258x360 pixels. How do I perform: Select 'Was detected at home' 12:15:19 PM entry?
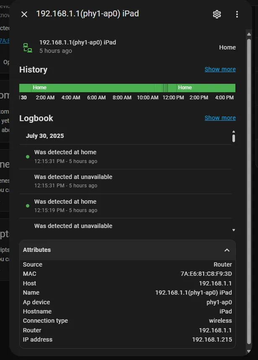click(125, 206)
